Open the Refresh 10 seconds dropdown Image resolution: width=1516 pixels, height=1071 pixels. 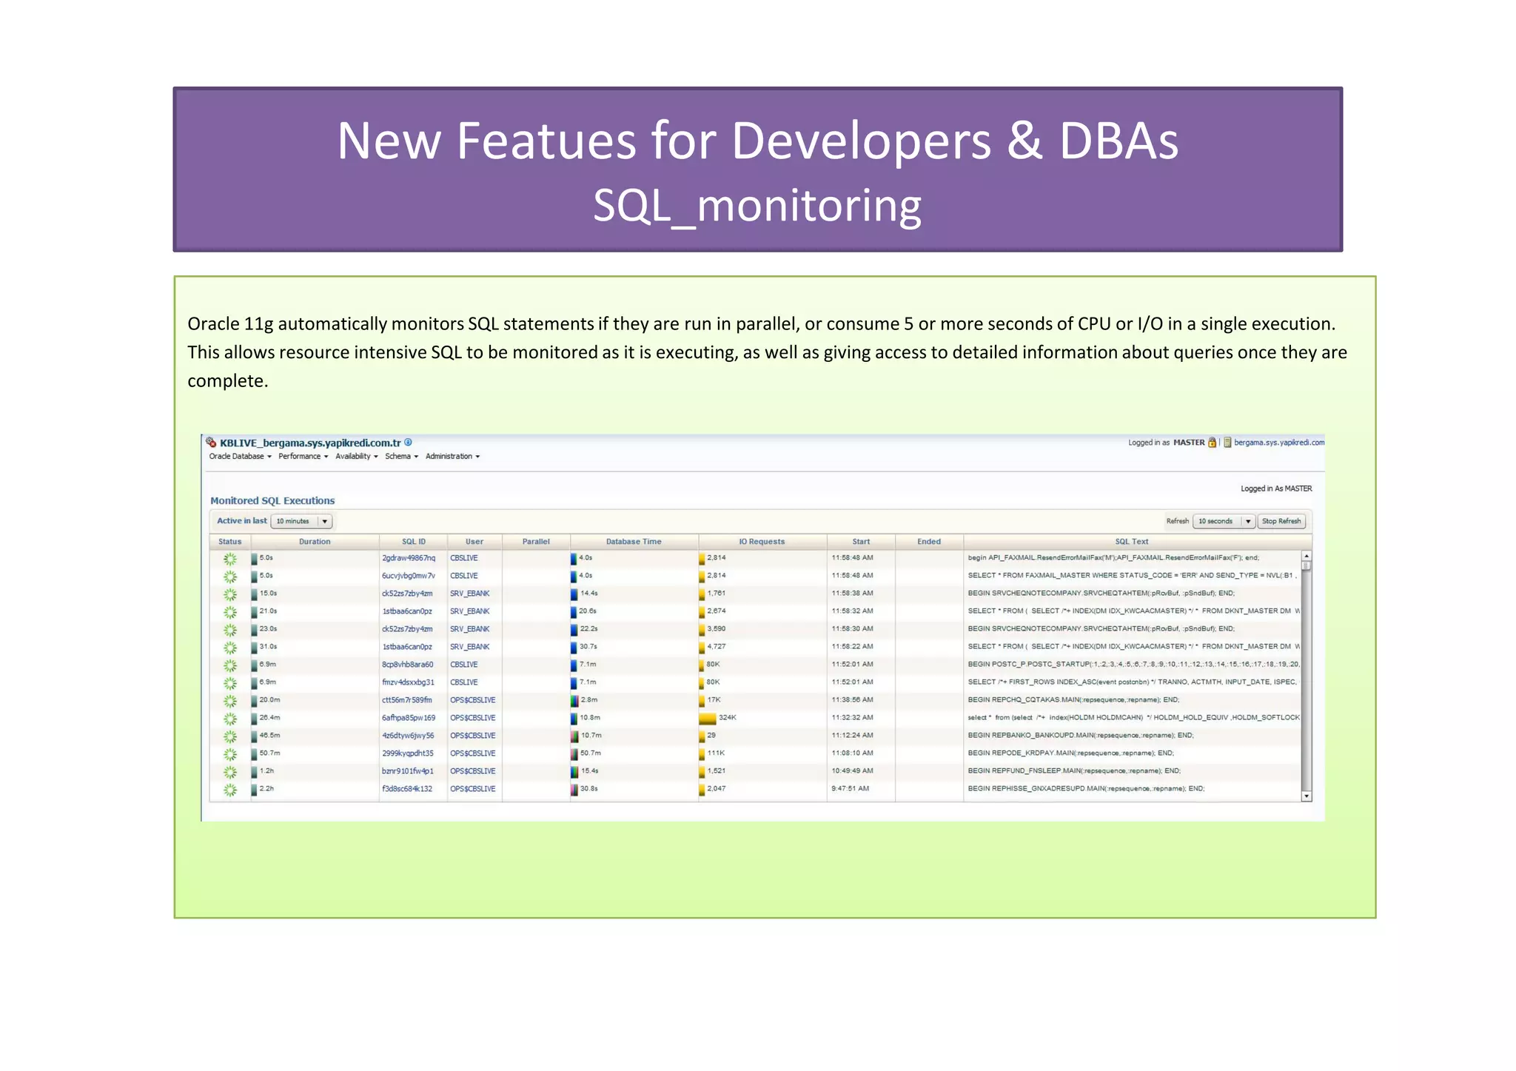[1247, 522]
